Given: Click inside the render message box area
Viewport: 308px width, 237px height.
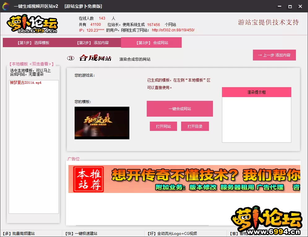Looking at the screenshot, I should [x=257, y=120].
